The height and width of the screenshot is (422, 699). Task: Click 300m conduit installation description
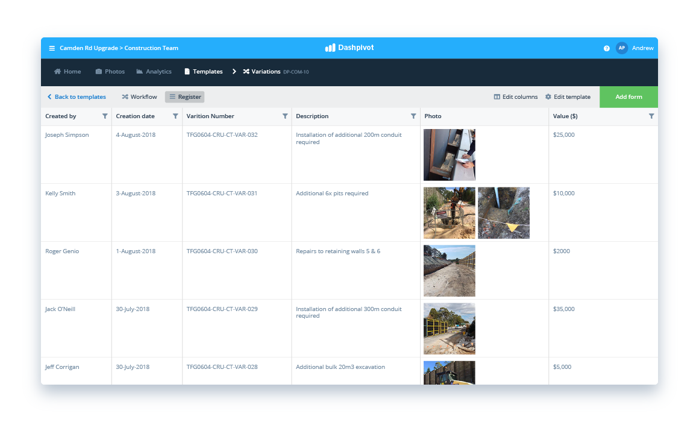349,312
